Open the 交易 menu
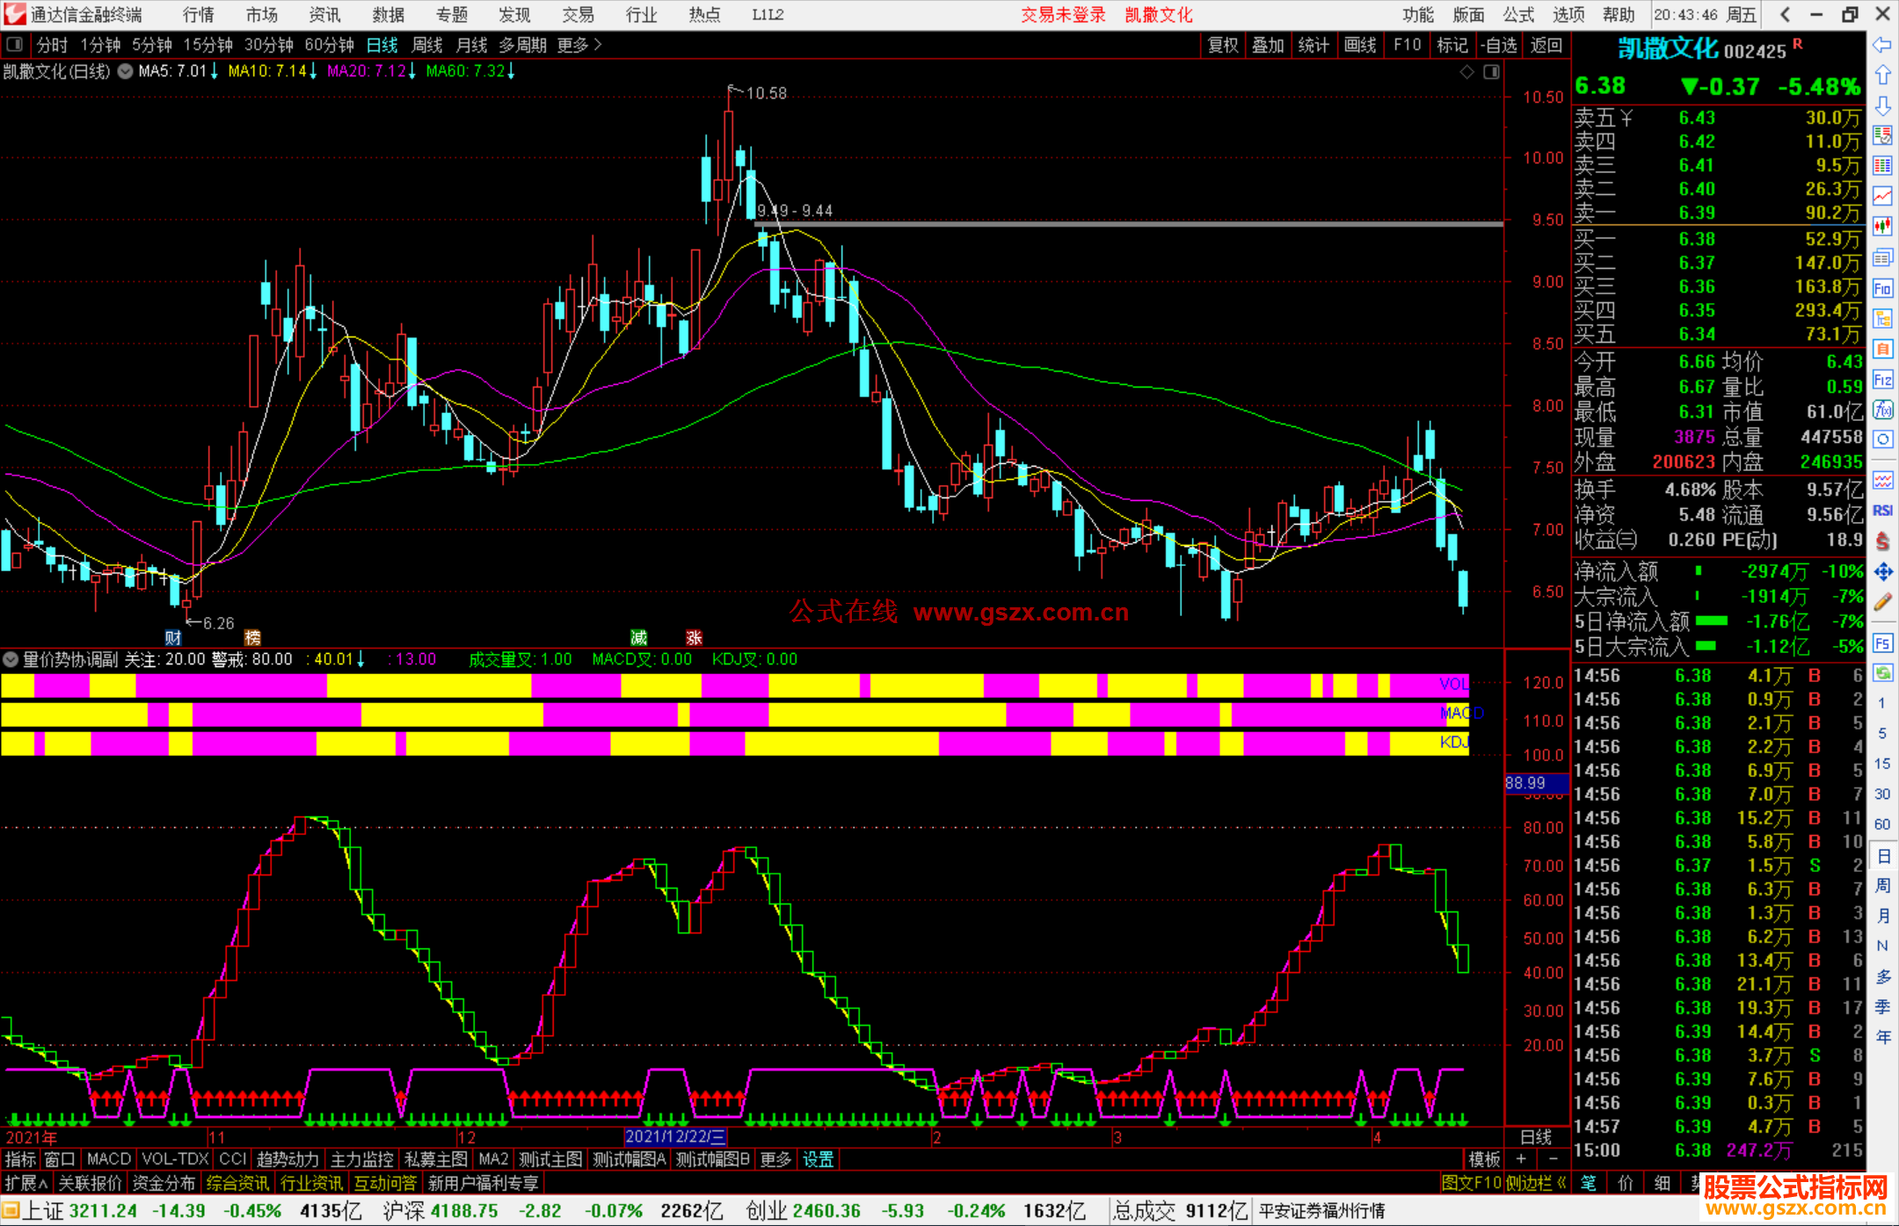1899x1226 pixels. [x=578, y=14]
